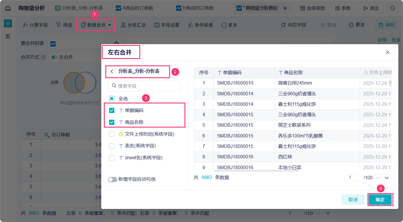Click the 文件上传时间 column header
Screen dimensions: 403x222
pyautogui.click(x=376, y=73)
